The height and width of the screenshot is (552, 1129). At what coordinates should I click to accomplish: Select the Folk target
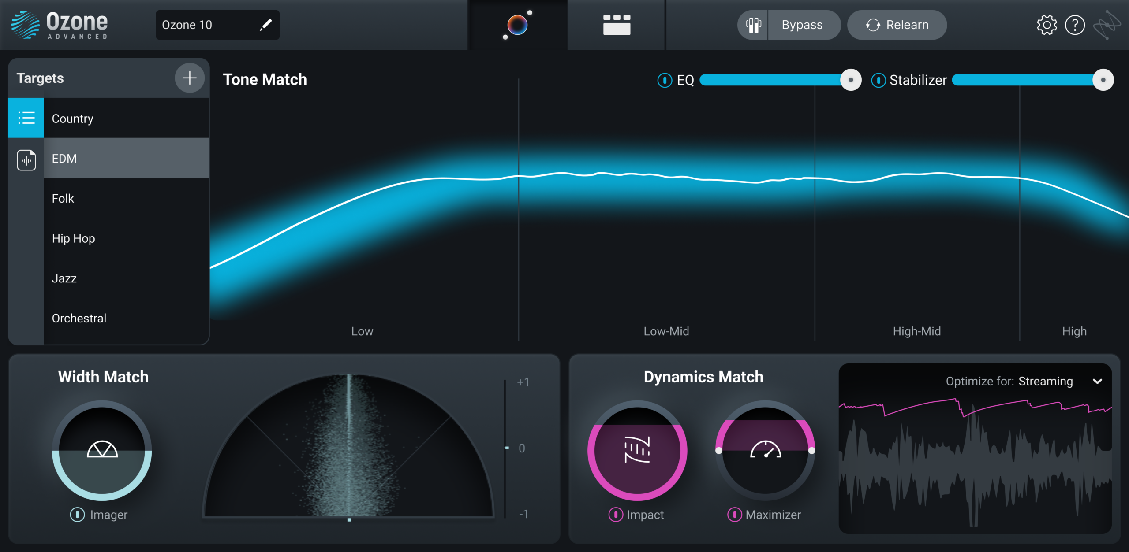click(x=126, y=198)
